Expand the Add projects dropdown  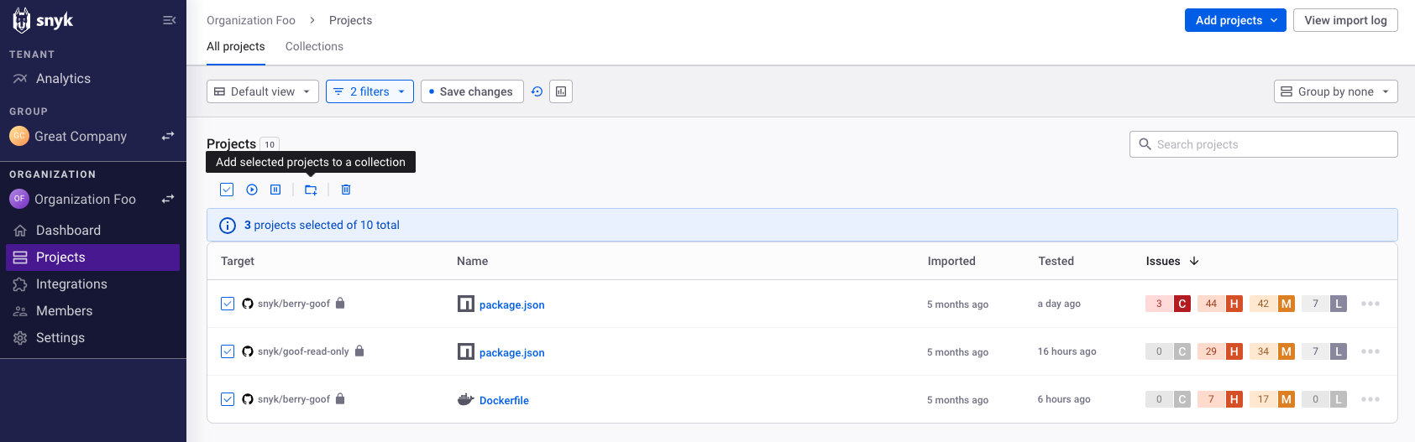point(1235,20)
